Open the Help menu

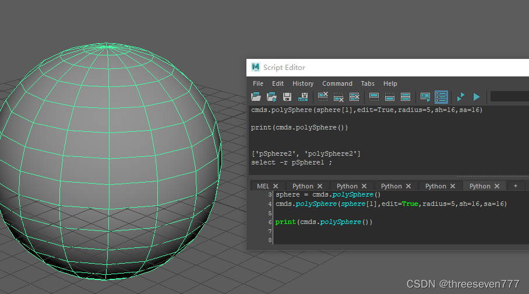390,83
